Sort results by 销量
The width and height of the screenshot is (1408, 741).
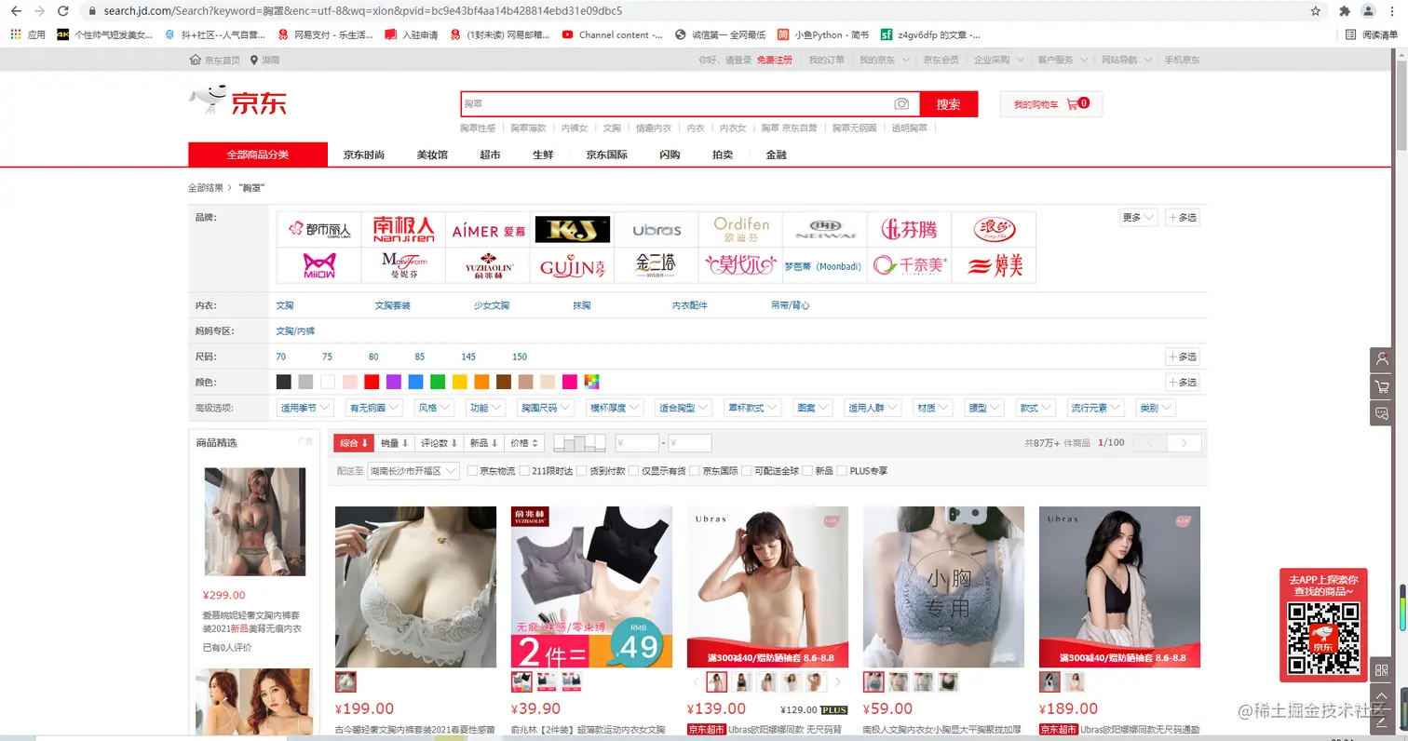(x=395, y=443)
